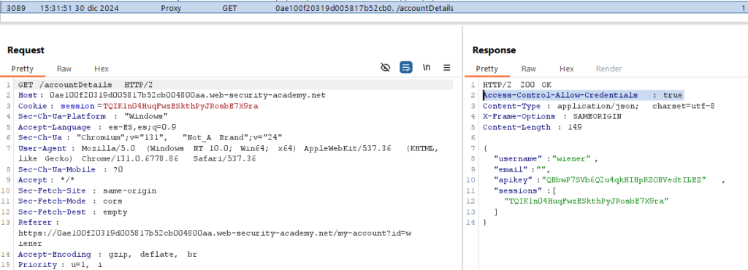The image size is (748, 270).
Task: Click the "username" wiener JSON line
Action: [x=546, y=158]
